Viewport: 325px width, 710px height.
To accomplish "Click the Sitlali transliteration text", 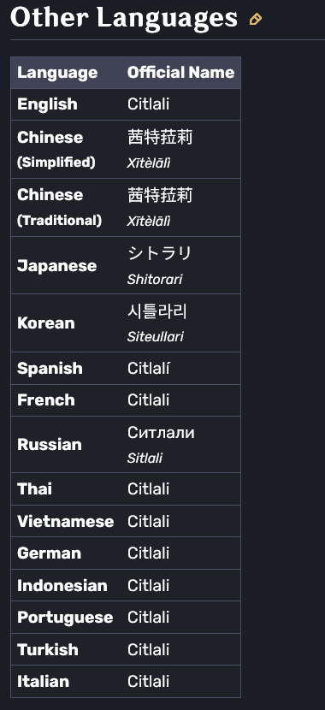I will point(145,459).
